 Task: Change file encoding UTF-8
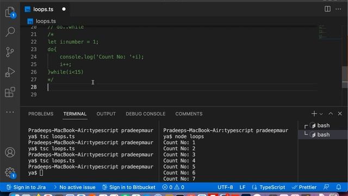pyautogui.click(x=225, y=187)
